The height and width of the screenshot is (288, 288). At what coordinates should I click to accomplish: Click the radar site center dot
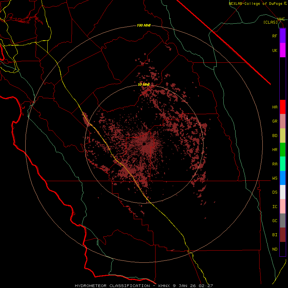click(x=144, y=144)
